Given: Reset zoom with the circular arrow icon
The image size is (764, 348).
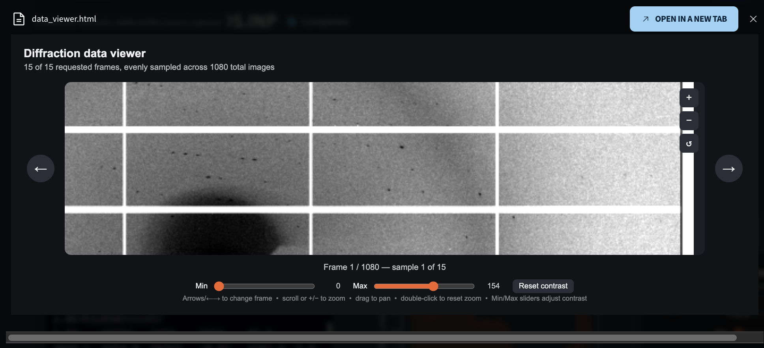Looking at the screenshot, I should [689, 144].
